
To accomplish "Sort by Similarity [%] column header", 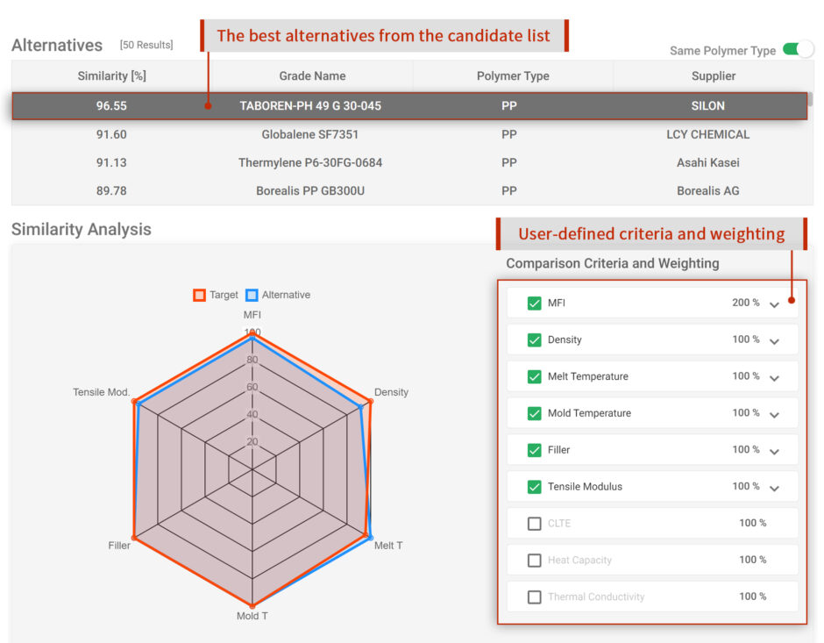I will pos(111,76).
